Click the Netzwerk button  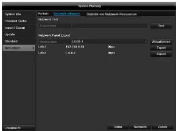[140, 127]
